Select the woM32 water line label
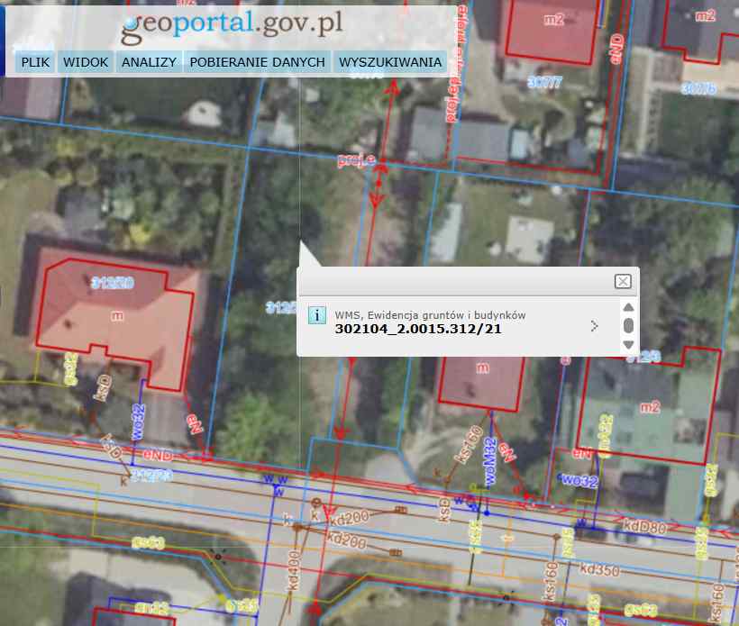 [490, 462]
